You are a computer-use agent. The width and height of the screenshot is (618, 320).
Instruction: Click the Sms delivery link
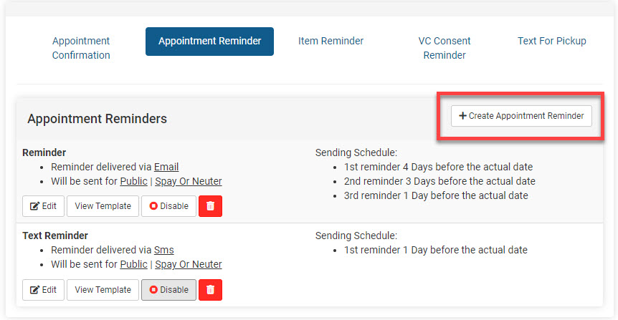(163, 251)
